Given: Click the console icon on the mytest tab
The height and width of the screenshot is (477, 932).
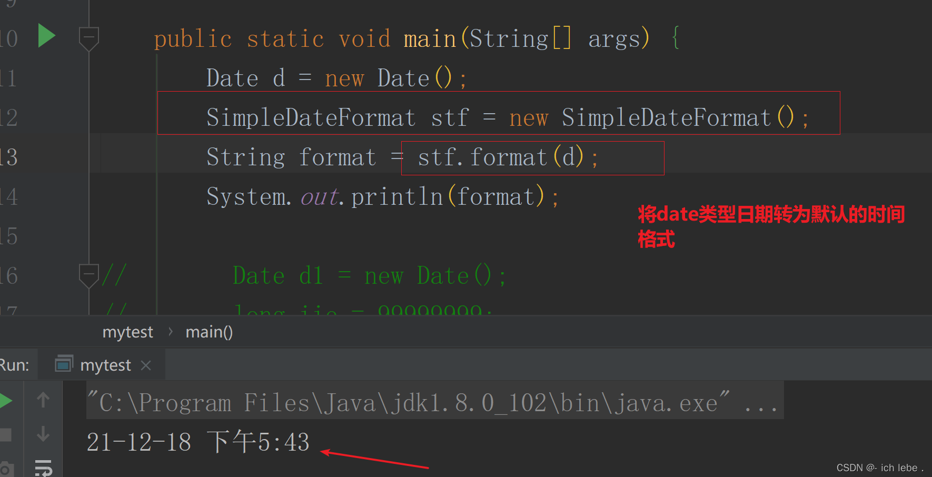Looking at the screenshot, I should pos(63,364).
